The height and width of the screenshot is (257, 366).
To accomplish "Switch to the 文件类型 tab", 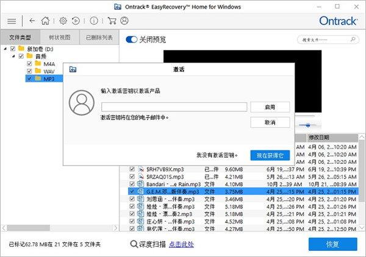I will pos(20,37).
